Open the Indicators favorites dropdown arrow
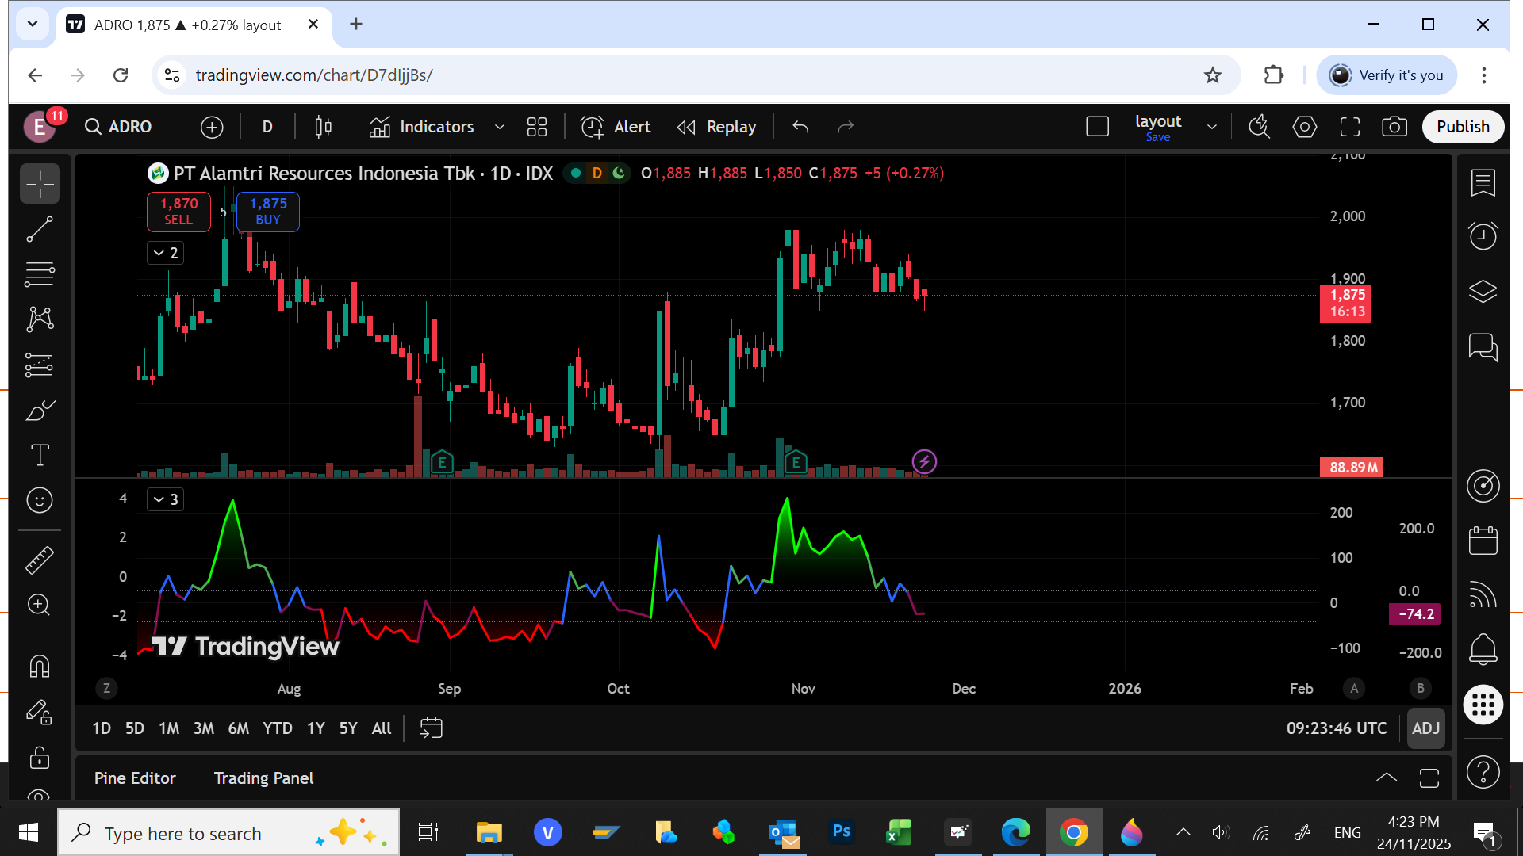 pos(499,127)
